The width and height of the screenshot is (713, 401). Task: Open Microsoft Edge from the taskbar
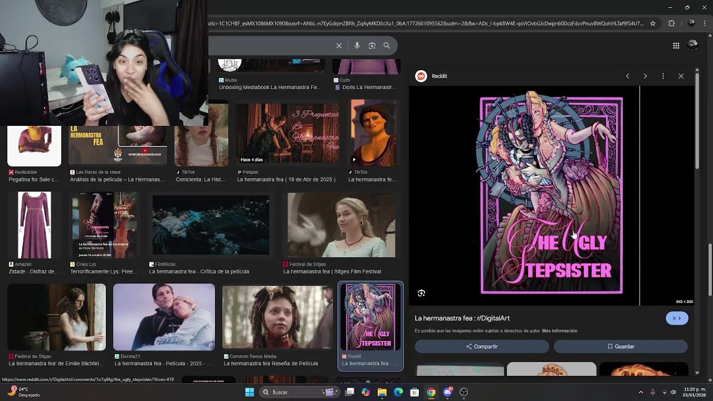pos(398,392)
